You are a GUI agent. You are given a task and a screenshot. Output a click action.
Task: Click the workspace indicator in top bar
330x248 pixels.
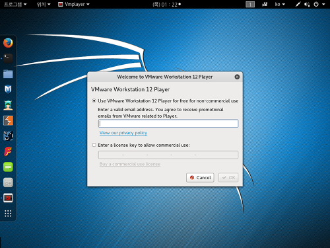tap(250, 5)
